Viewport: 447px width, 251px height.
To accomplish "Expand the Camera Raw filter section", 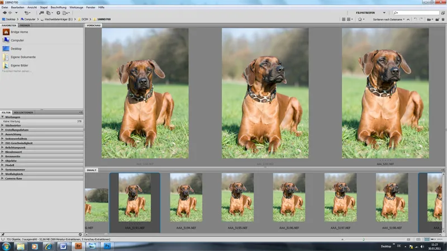I will [3, 178].
